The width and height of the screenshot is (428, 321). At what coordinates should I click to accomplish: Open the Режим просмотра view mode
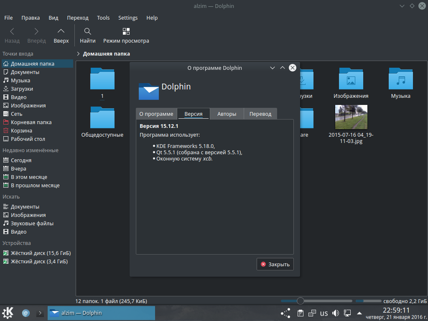[126, 36]
